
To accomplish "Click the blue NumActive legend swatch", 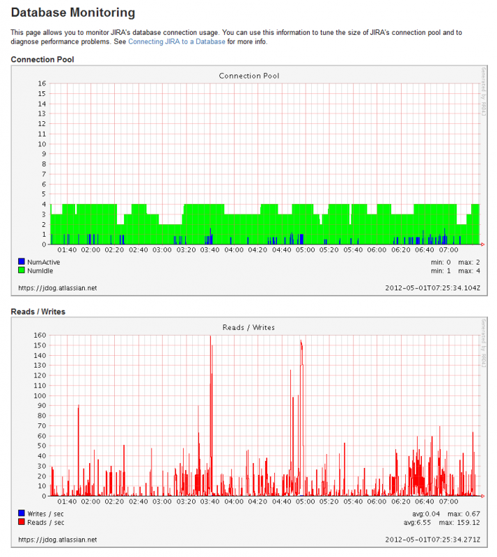I will pyautogui.click(x=22, y=261).
